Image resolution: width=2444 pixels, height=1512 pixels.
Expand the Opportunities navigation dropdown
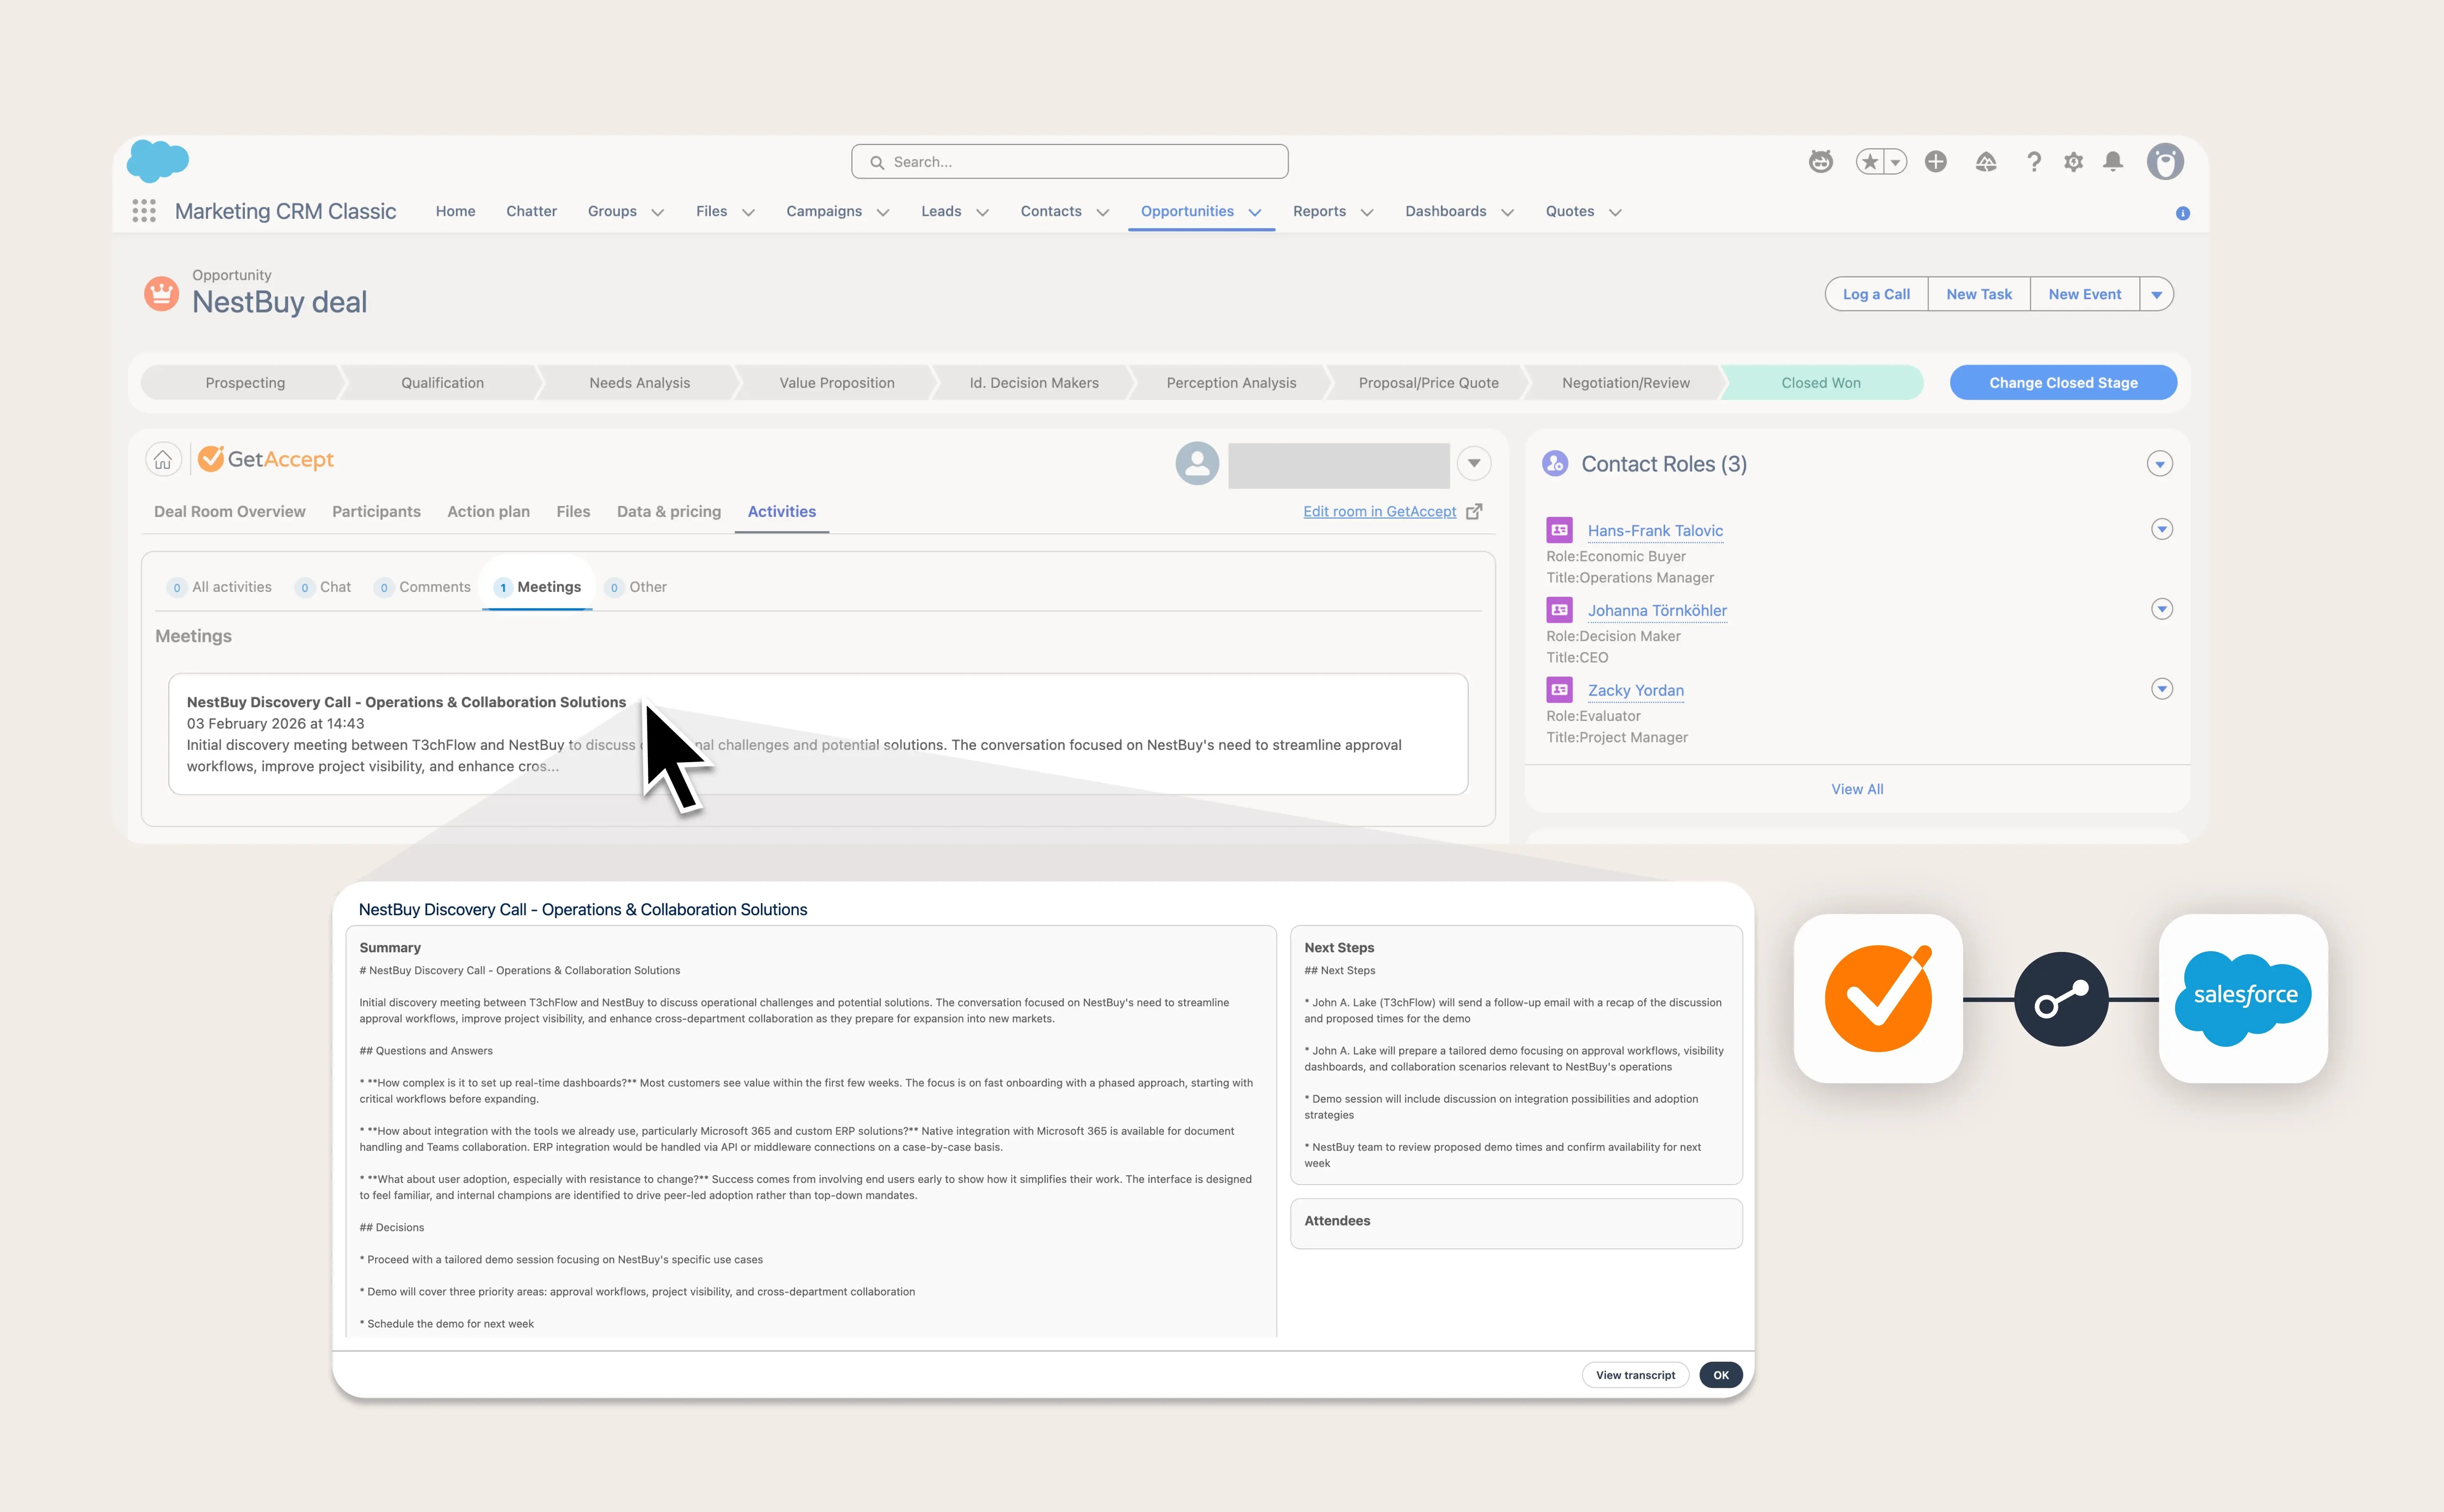1256,212
